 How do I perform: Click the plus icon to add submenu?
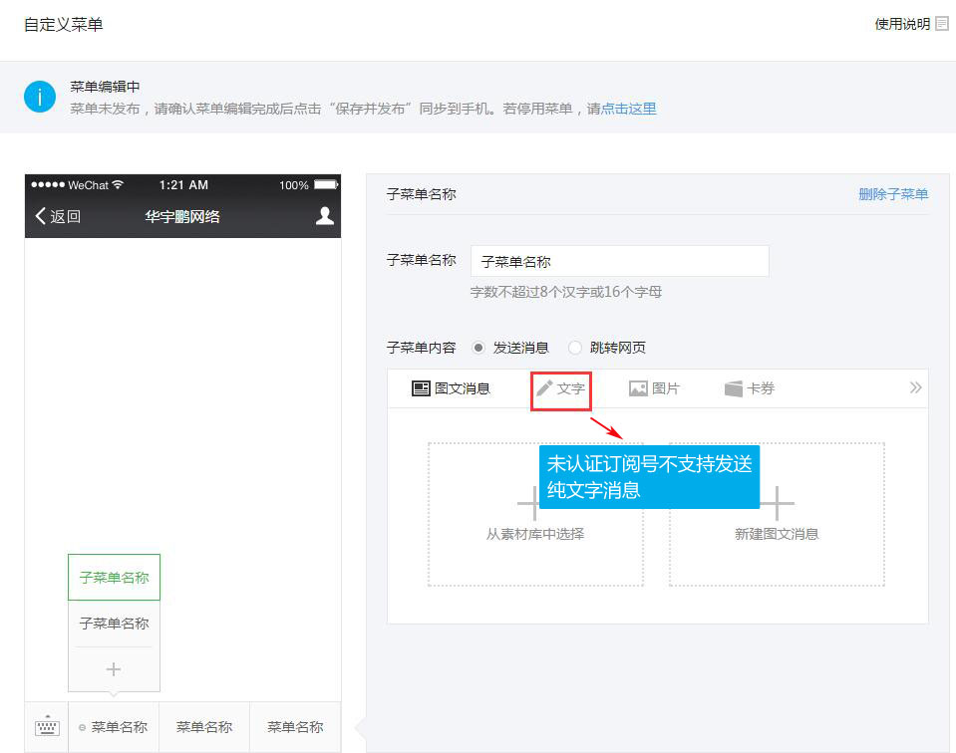114,669
